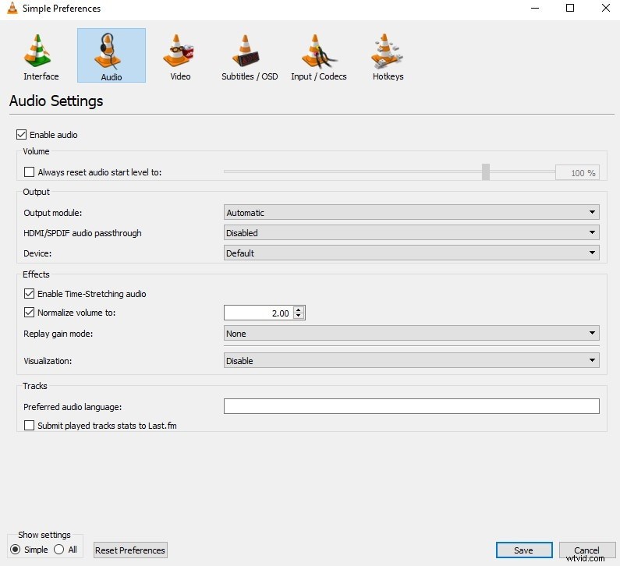Click the HDMI/SPDIF audio passthrough label
This screenshot has height=566, width=620.
coord(82,233)
